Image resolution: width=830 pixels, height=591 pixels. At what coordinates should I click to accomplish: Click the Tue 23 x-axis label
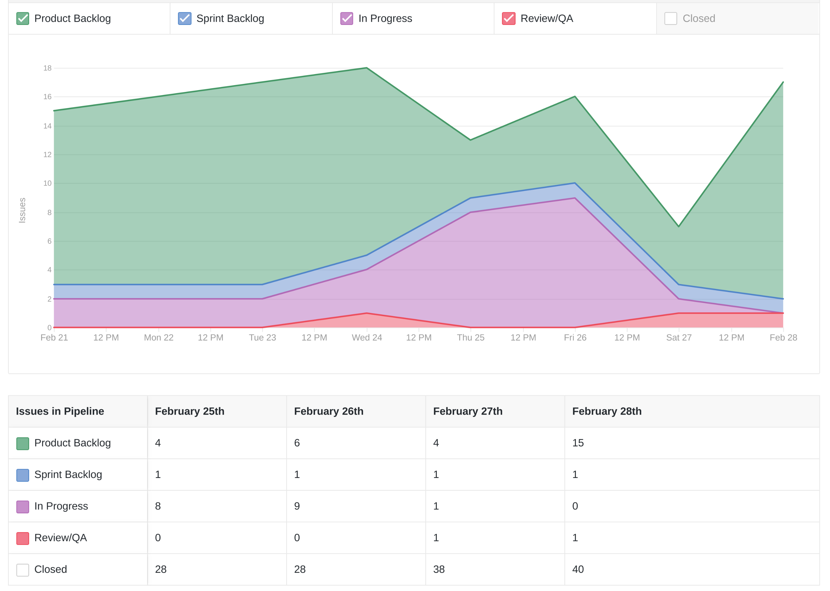262,338
